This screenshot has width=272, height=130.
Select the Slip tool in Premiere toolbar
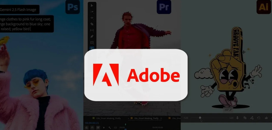[92, 30]
